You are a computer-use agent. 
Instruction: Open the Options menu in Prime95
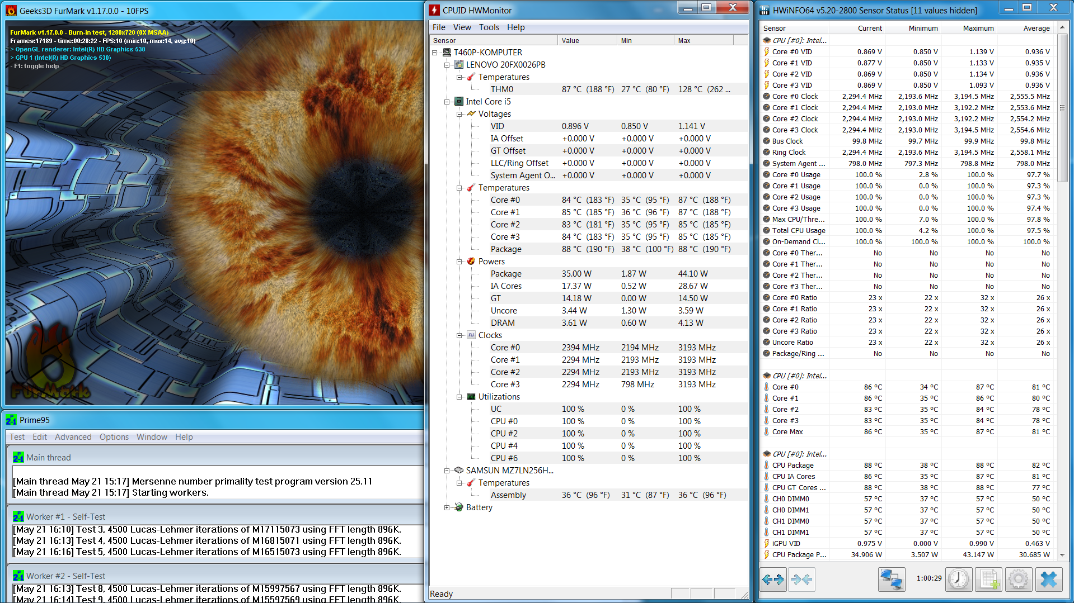pos(114,437)
